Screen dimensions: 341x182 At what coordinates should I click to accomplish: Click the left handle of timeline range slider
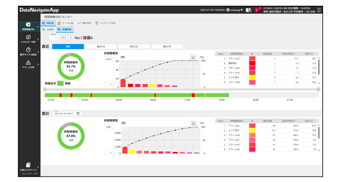(x=45, y=89)
